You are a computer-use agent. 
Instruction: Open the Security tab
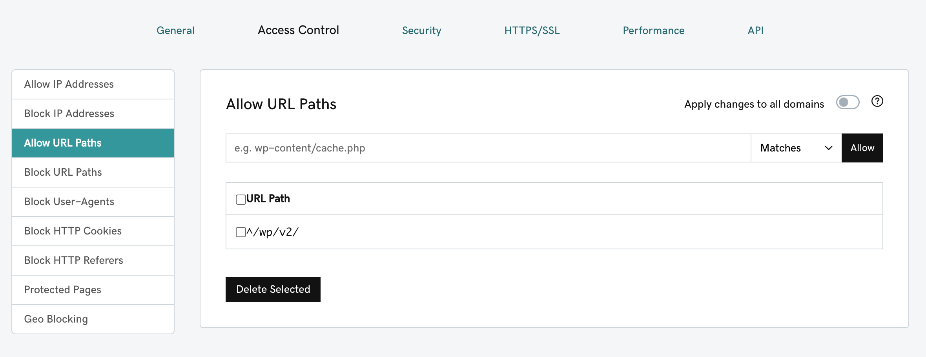point(421,31)
